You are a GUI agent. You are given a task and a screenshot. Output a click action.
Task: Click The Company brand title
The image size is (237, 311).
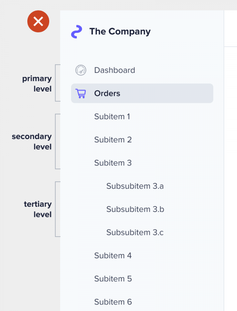[120, 31]
